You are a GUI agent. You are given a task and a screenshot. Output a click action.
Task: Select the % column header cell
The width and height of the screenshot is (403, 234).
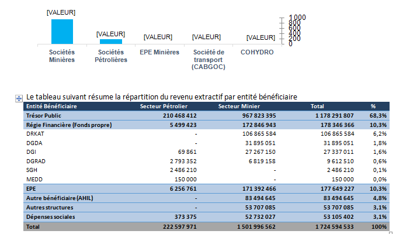tap(373, 106)
